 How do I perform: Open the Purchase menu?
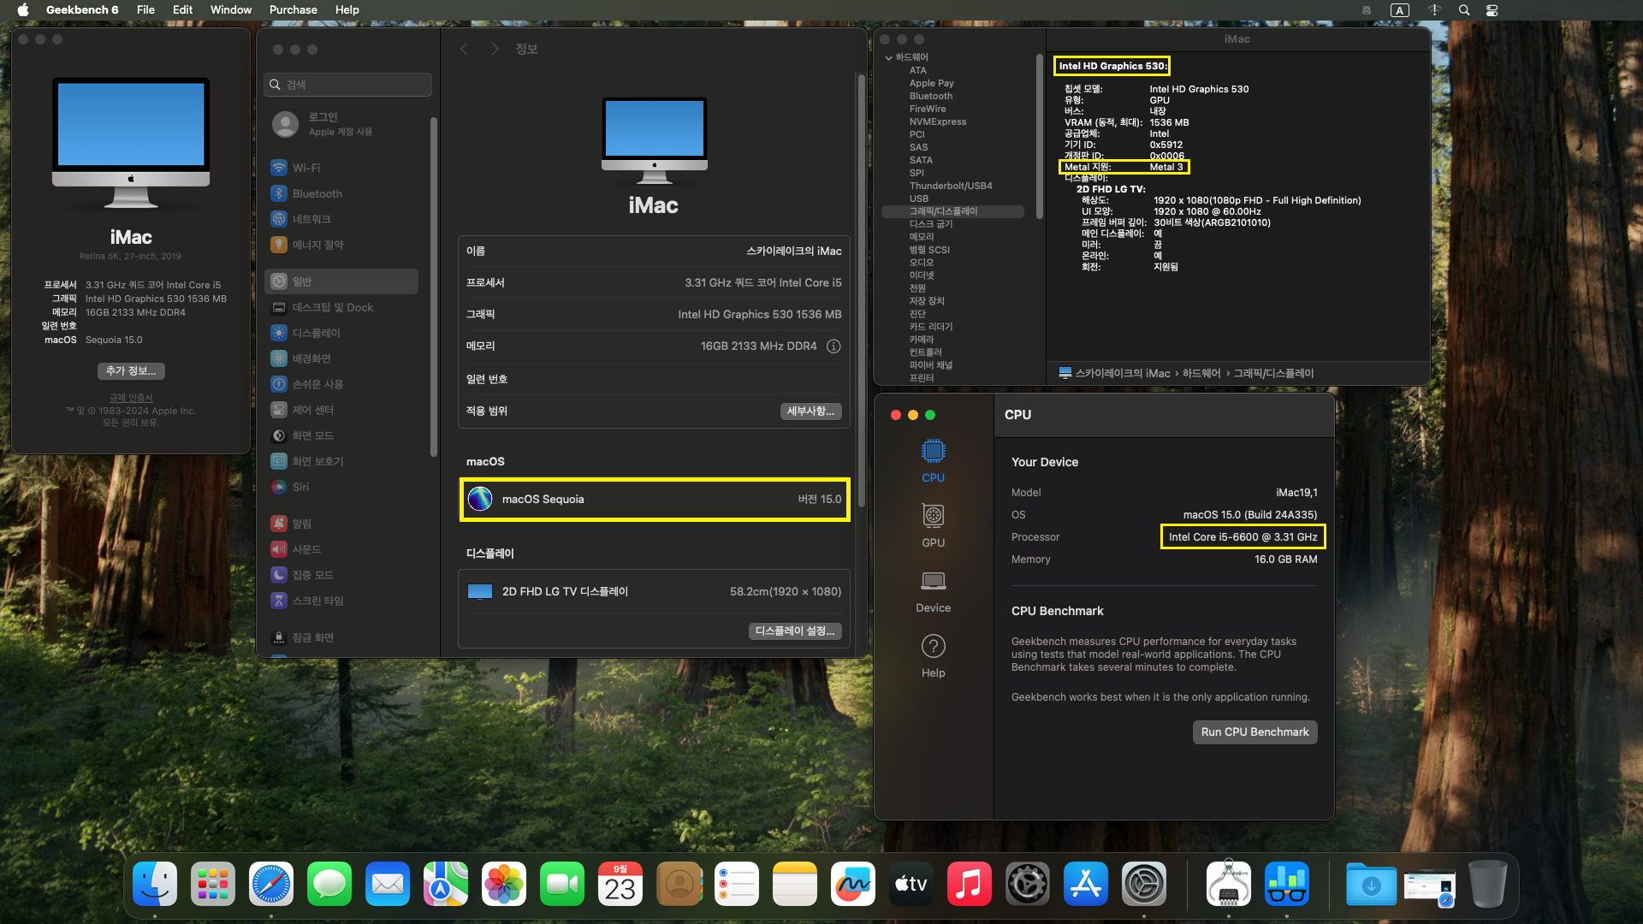[294, 10]
